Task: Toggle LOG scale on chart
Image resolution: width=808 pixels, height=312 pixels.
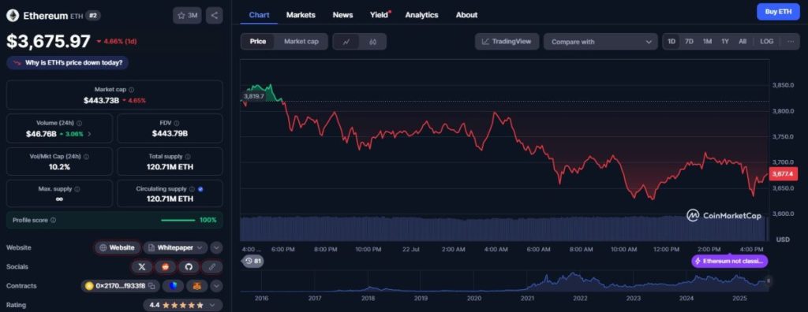Action: pyautogui.click(x=766, y=42)
